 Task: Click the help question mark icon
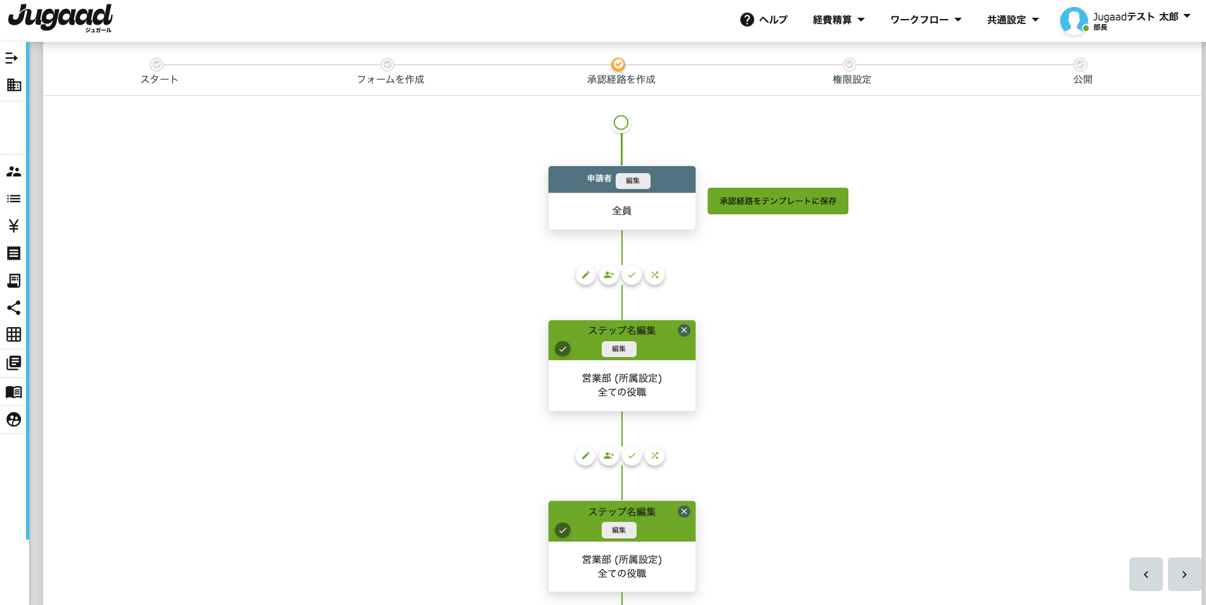click(747, 20)
